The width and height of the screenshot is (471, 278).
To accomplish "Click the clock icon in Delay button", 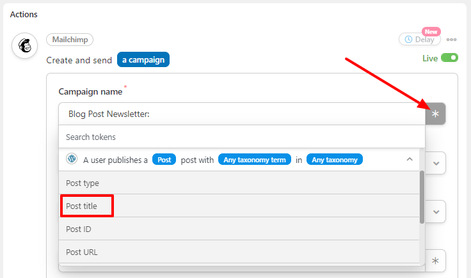I will 408,39.
